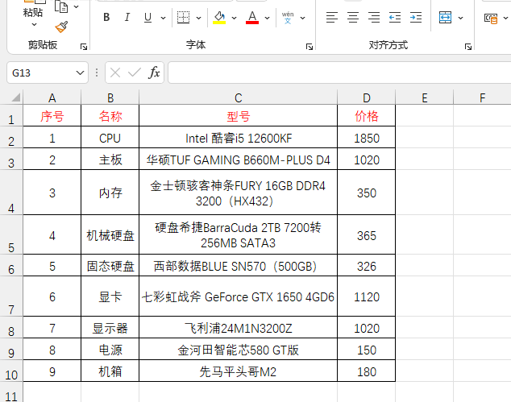Viewport: 511px width, 402px height.
Task: Open alignment settings dialog launcher
Action: [468, 47]
